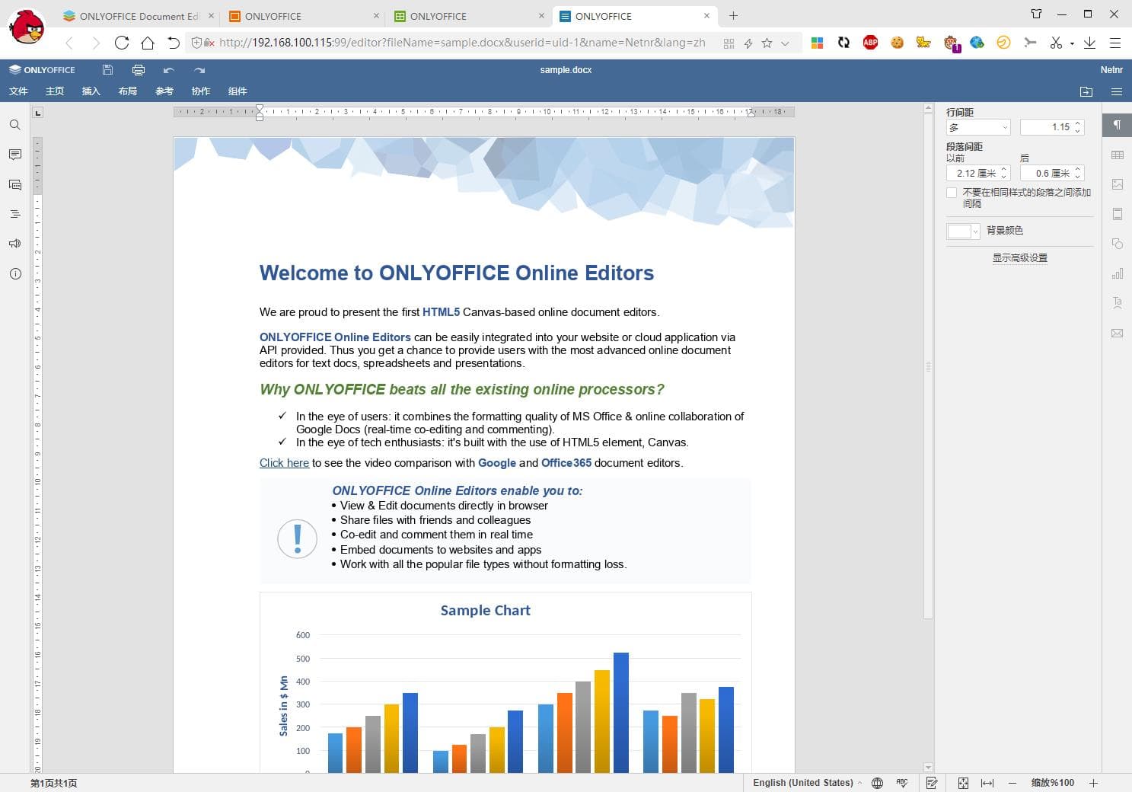The width and height of the screenshot is (1132, 792).
Task: Open the chat panel icon
Action: pos(14,184)
